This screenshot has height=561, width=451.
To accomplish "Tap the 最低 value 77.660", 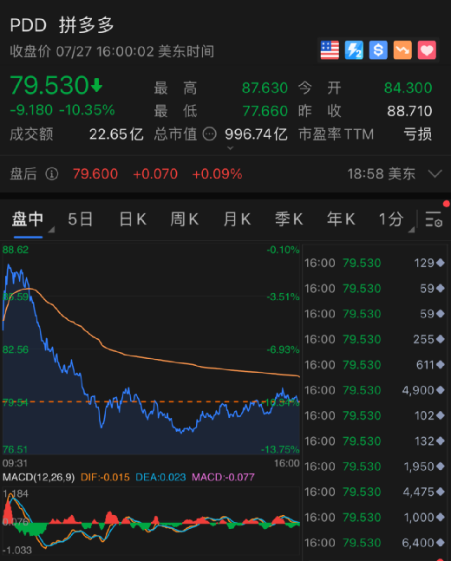I will [265, 111].
